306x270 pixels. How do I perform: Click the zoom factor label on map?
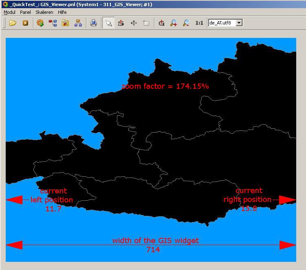point(165,86)
